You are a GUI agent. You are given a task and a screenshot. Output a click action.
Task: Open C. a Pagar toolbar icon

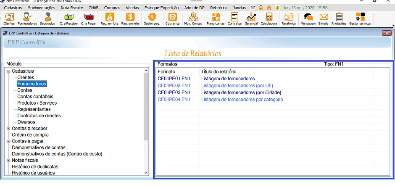(88, 19)
